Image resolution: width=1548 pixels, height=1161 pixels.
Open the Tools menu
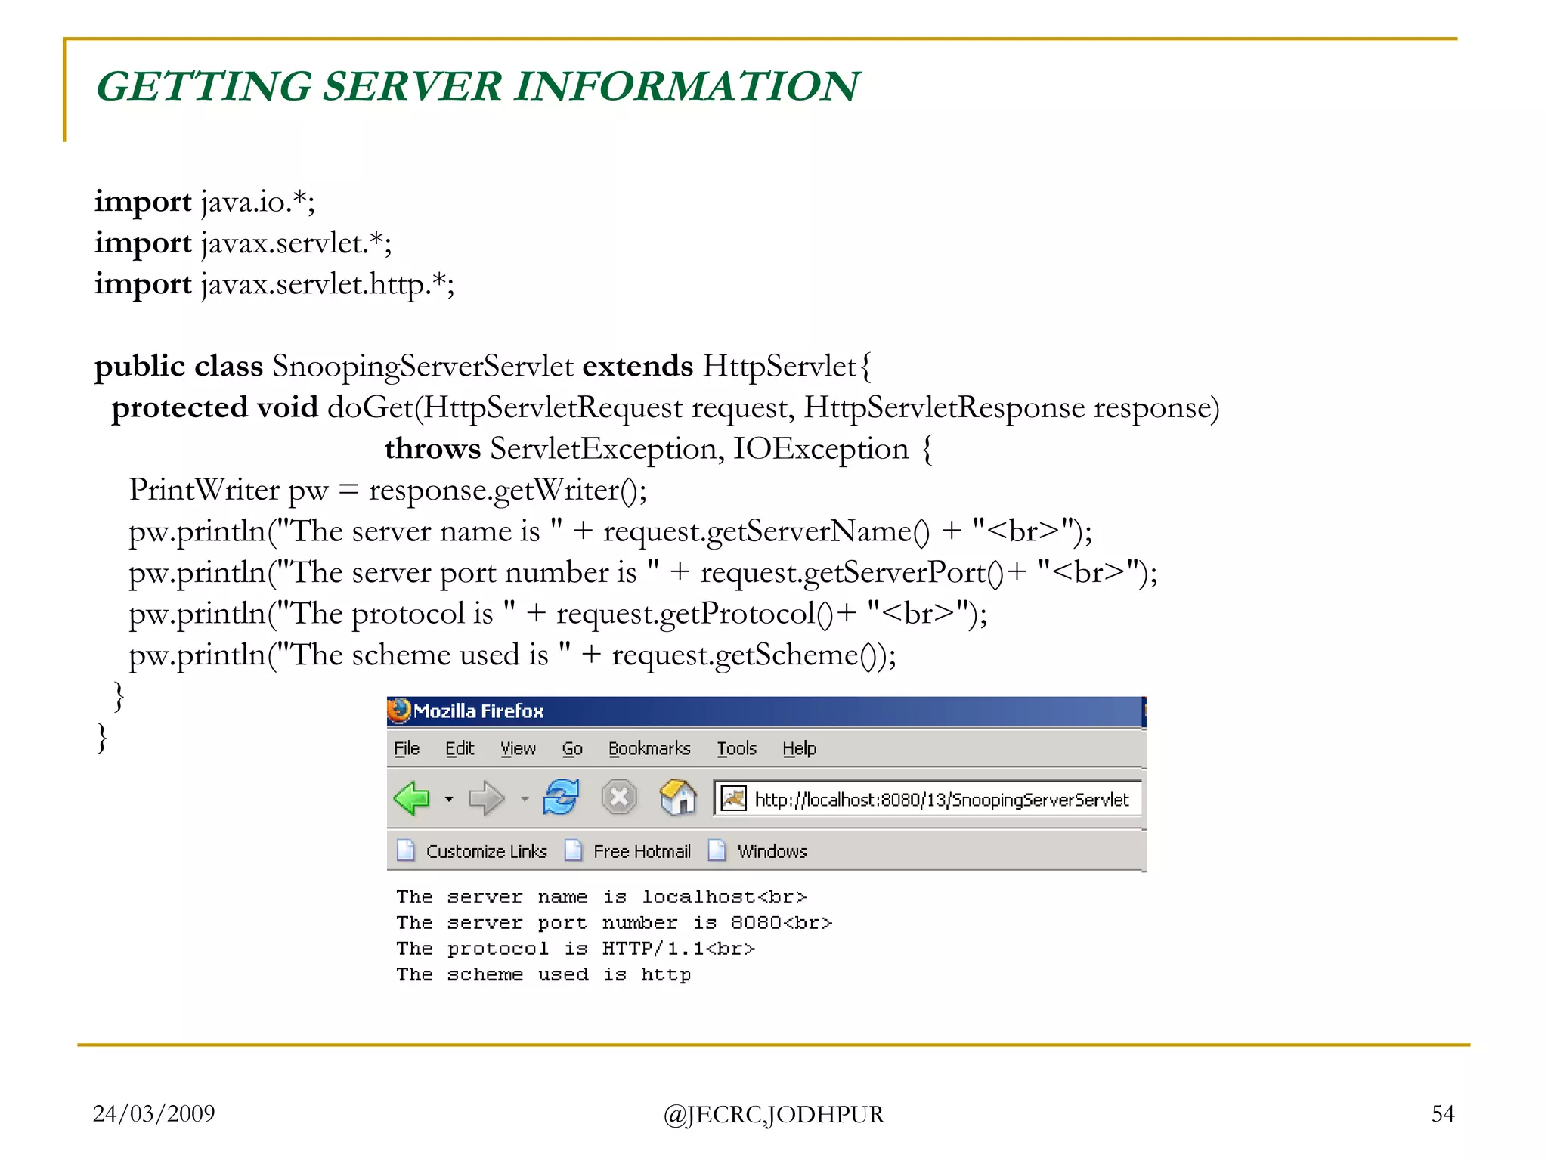click(x=736, y=748)
